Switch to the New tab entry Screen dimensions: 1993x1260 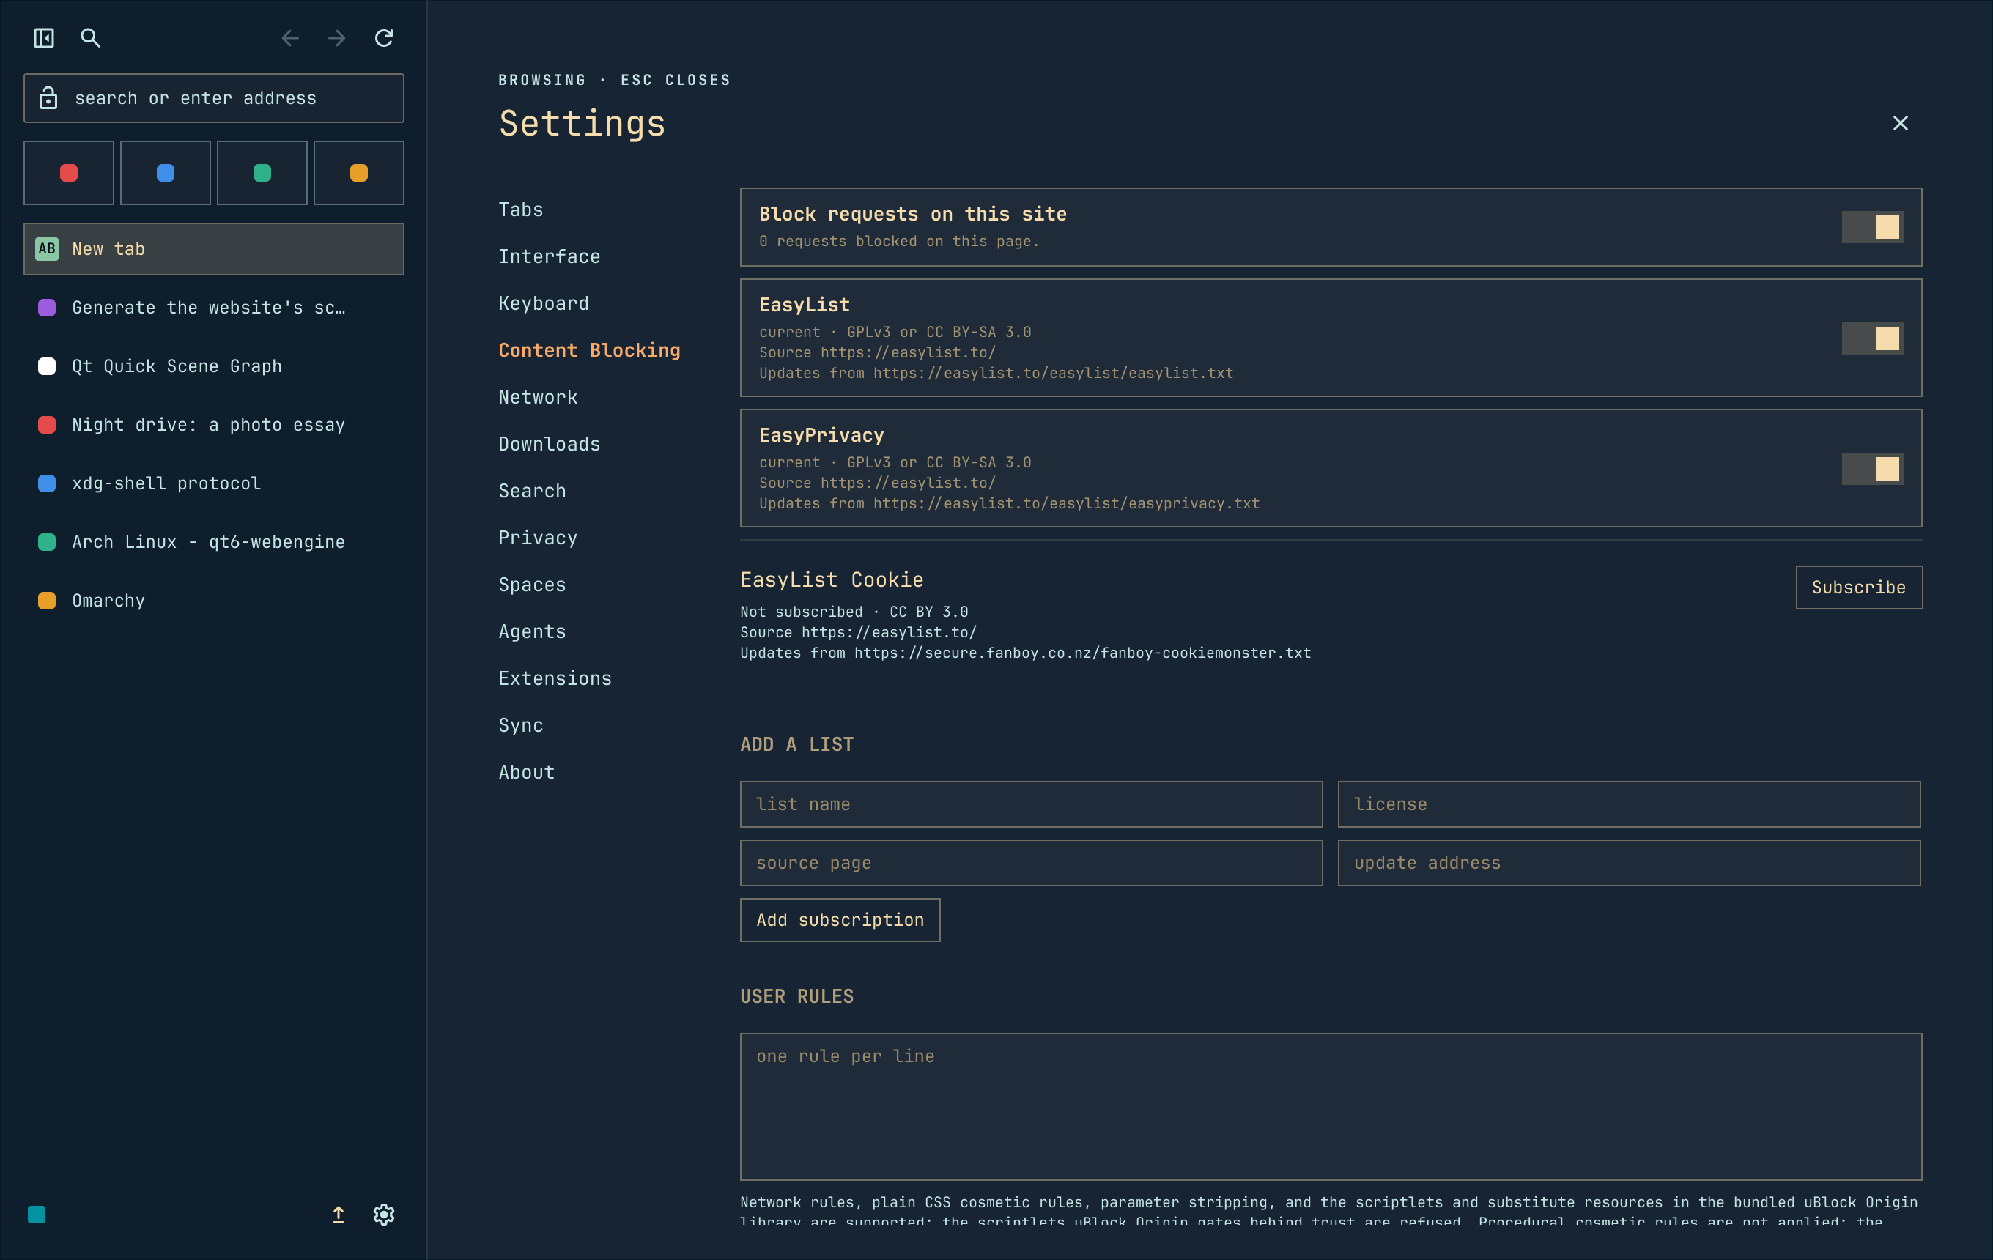point(213,248)
